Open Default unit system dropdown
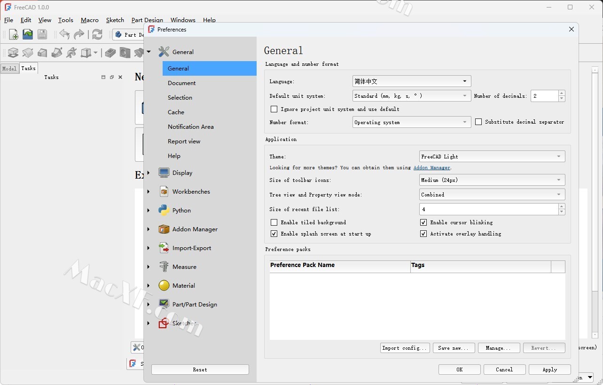The height and width of the screenshot is (385, 603). pos(412,96)
